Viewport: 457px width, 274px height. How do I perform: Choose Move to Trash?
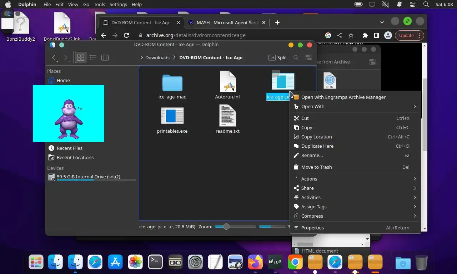pyautogui.click(x=356, y=167)
